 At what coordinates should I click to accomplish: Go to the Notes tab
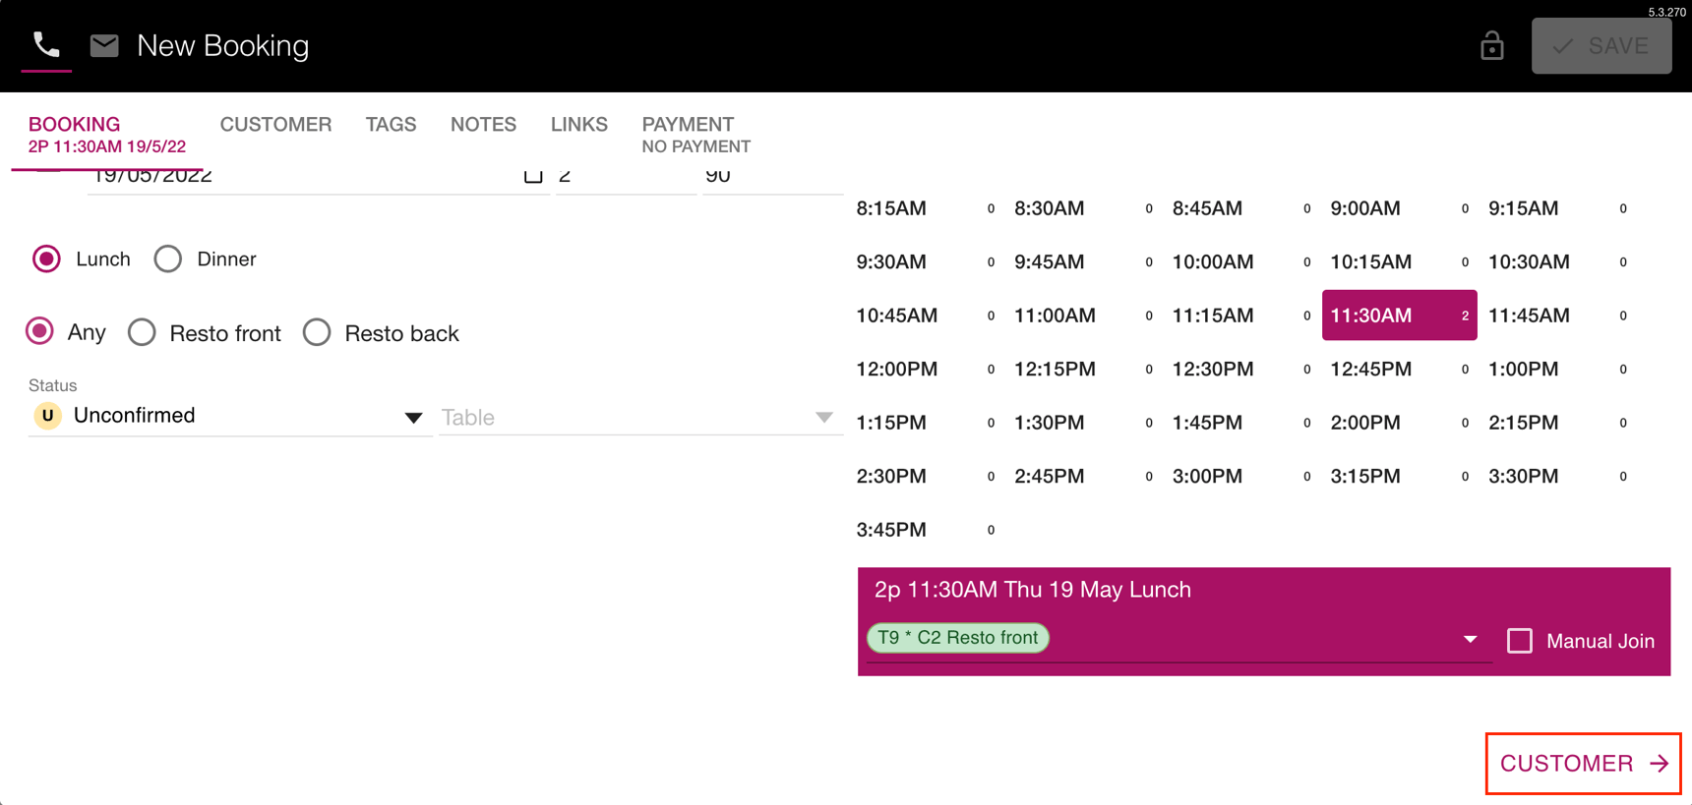point(483,125)
